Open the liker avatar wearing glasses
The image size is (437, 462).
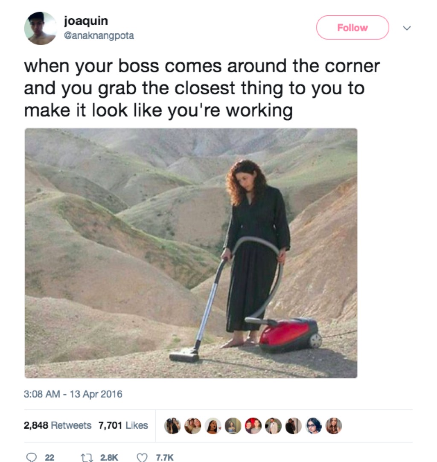314,426
